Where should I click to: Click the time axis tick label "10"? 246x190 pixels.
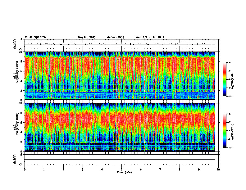tap(218, 170)
